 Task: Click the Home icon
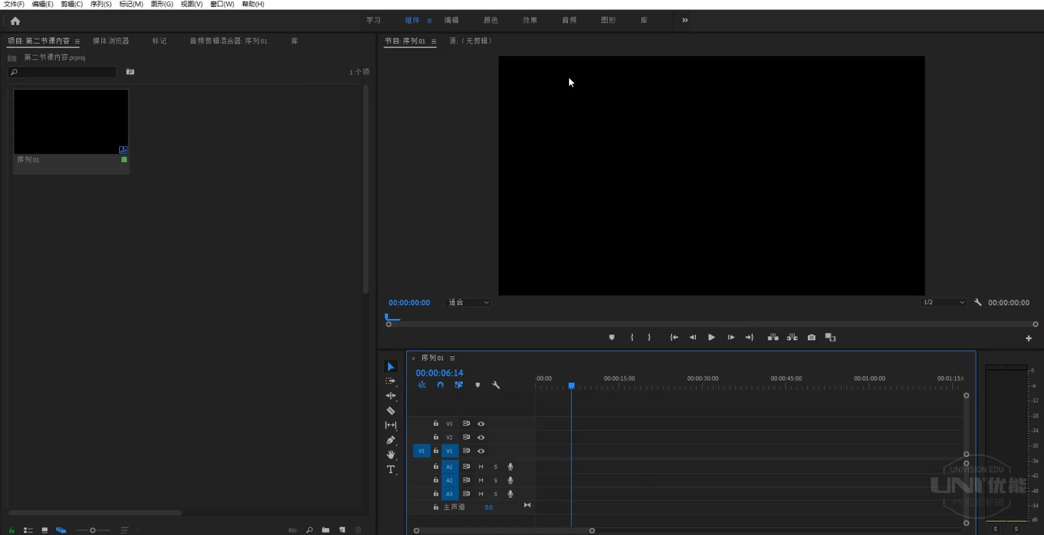click(x=15, y=21)
